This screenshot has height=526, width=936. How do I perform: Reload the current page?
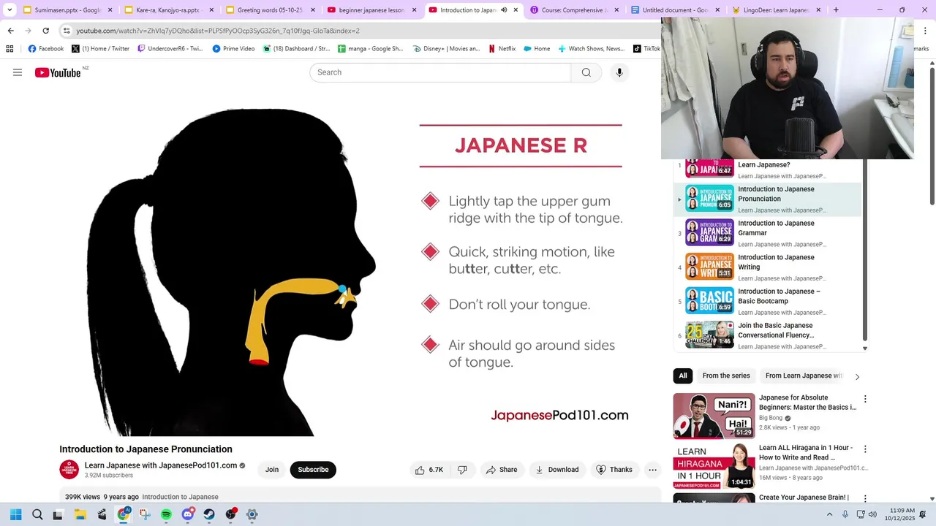(45, 31)
